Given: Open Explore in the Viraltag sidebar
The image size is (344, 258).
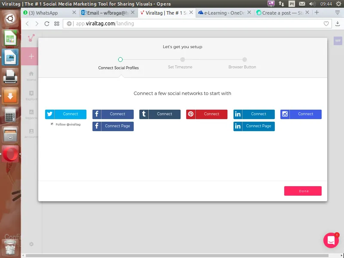Looking at the screenshot, I should [31, 95].
